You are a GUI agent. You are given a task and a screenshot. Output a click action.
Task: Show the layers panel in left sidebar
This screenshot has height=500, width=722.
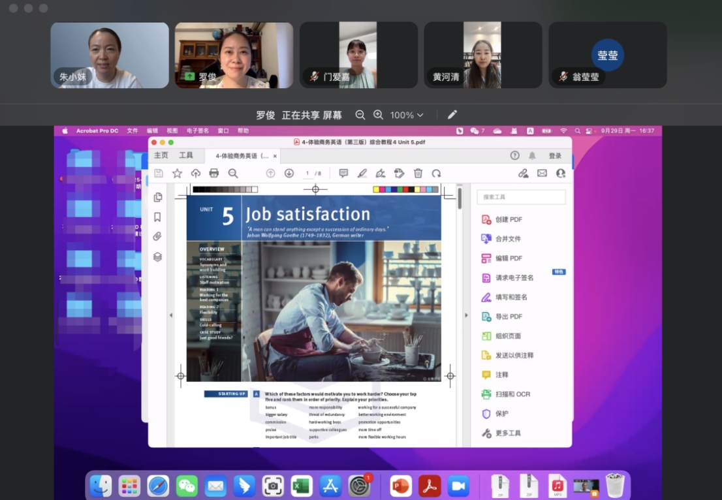pos(157,257)
